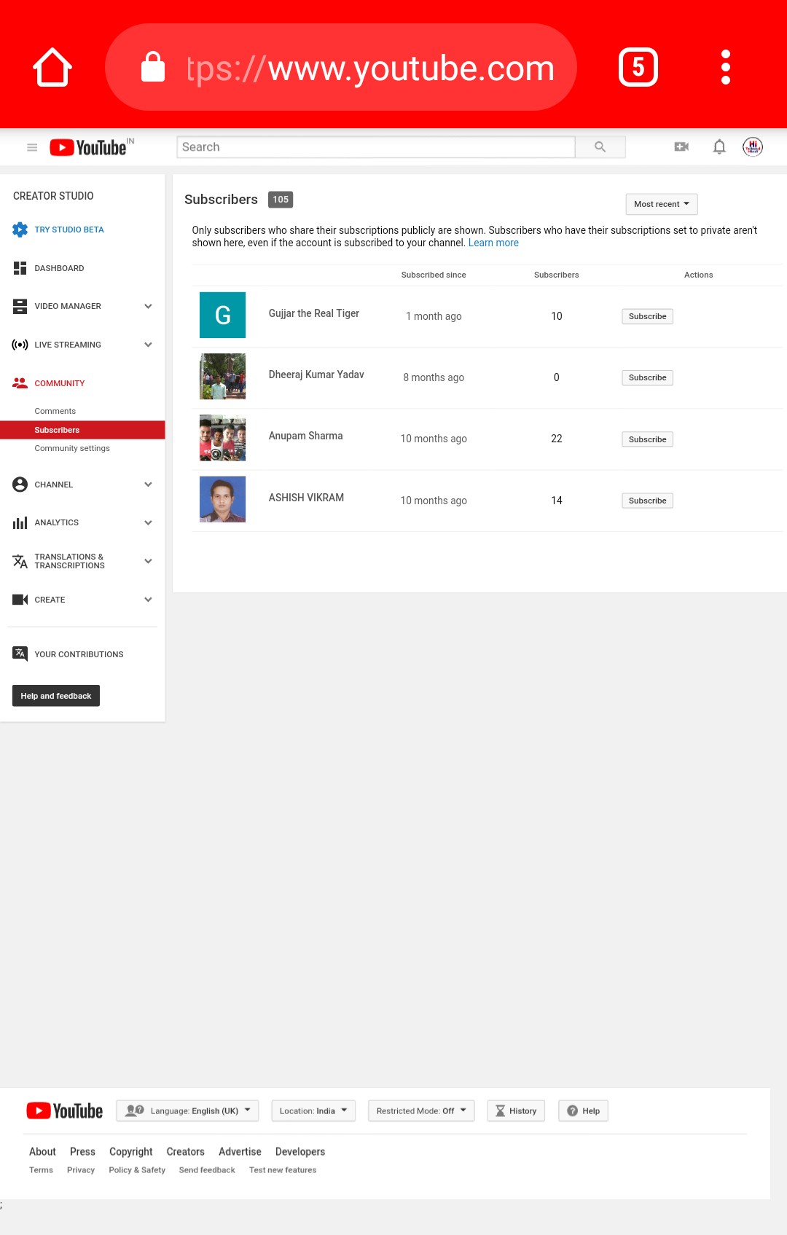
Task: Click the Test new features link
Action: tap(283, 1170)
